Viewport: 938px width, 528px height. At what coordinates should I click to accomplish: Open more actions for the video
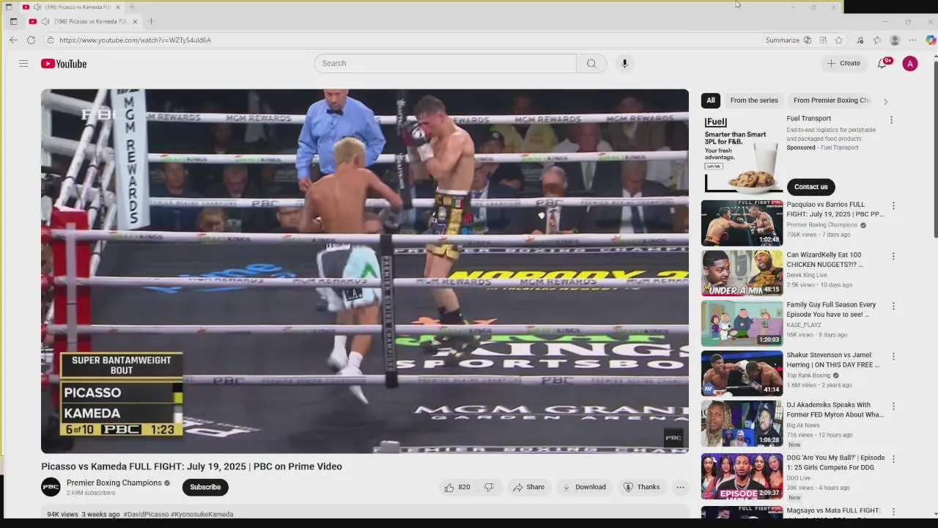680,487
